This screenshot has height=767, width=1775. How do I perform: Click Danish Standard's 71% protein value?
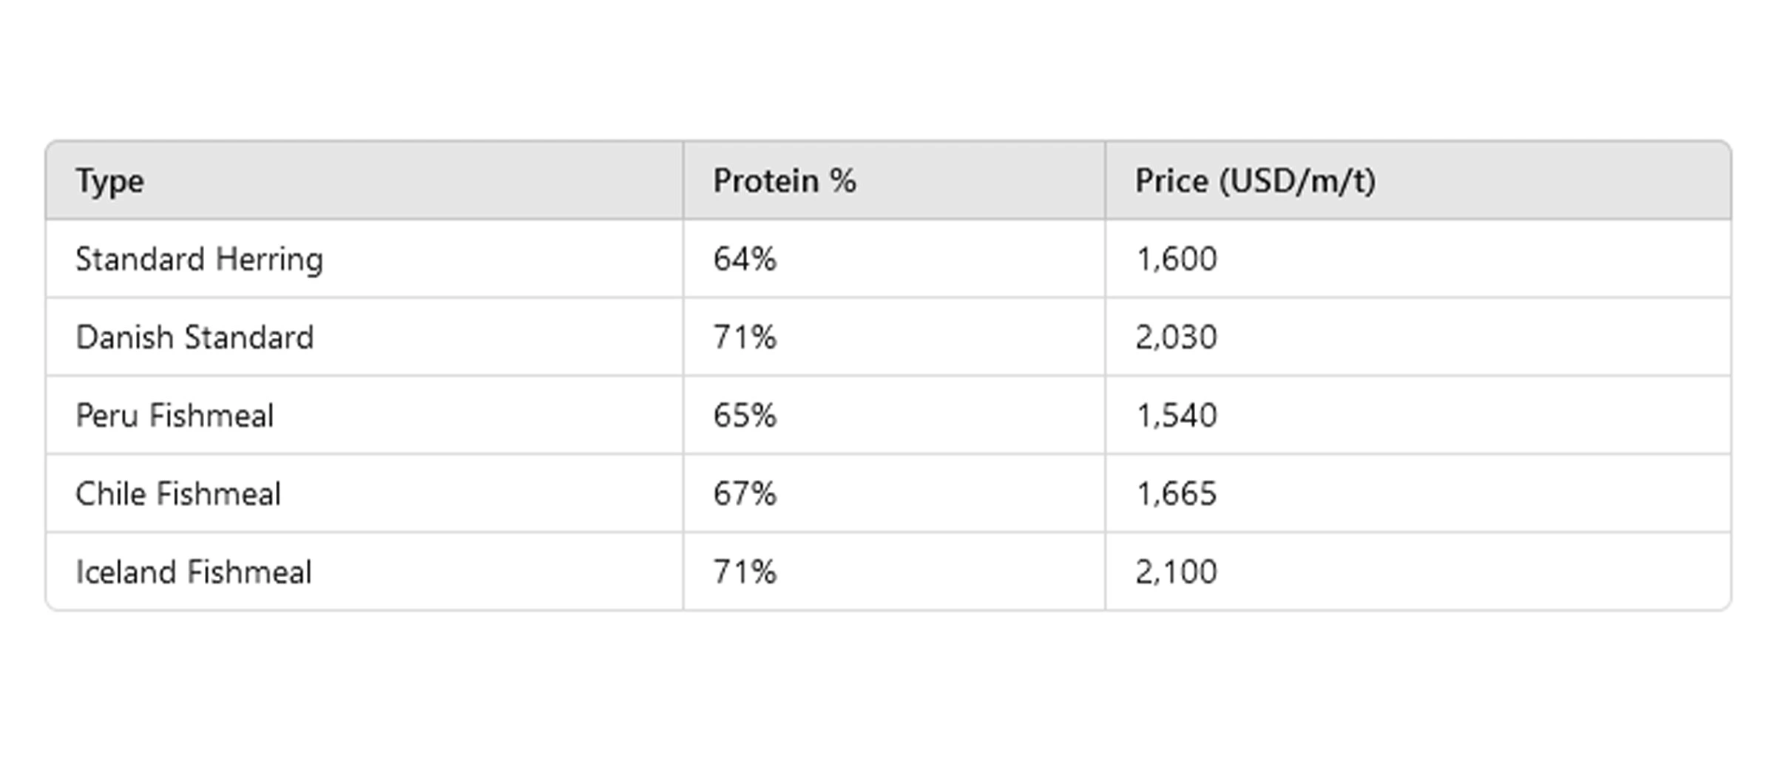click(x=744, y=337)
